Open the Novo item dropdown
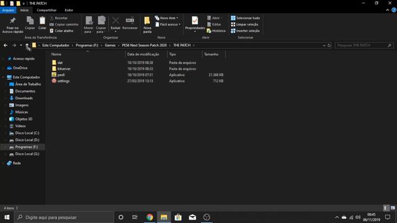Screen dimensions: 397x223 (167, 18)
